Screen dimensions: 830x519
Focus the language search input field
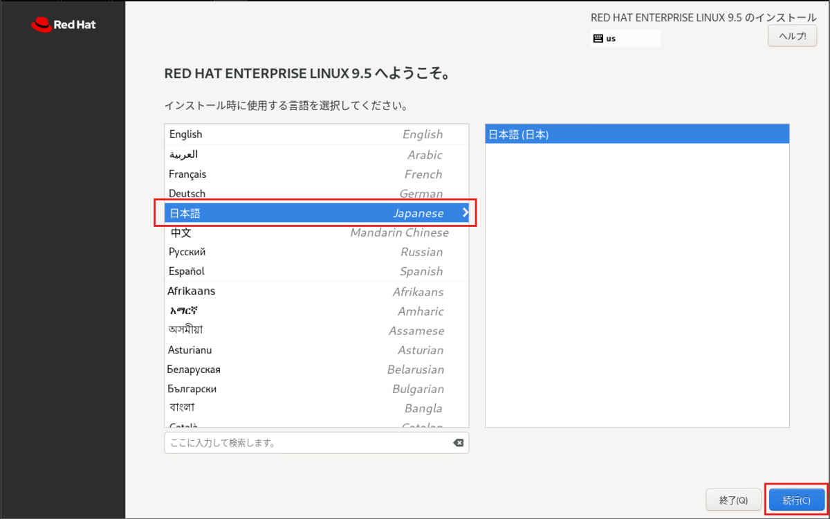[x=316, y=443]
